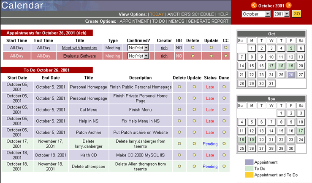Open ANOTHER'S SCHEDULE view option
The width and height of the screenshot is (312, 183).
pyautogui.click(x=191, y=14)
